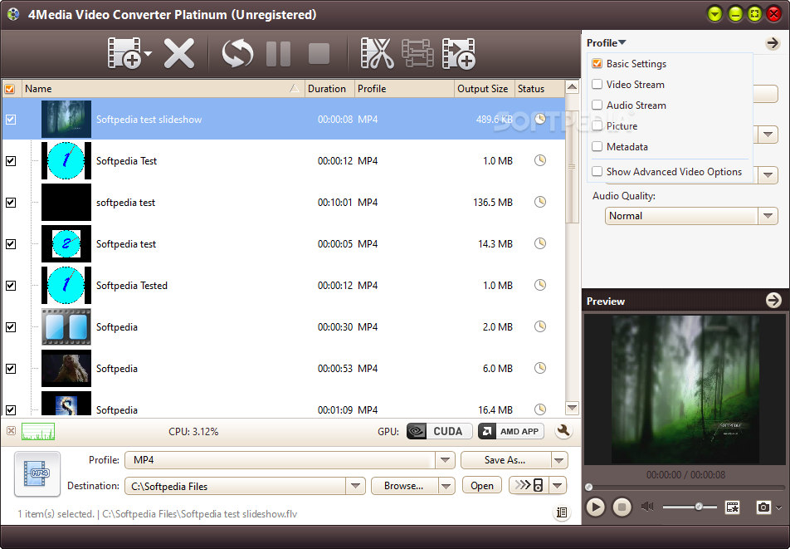The image size is (790, 549).
Task: Click status clock icon of 136.5 MB row
Action: [x=540, y=202]
